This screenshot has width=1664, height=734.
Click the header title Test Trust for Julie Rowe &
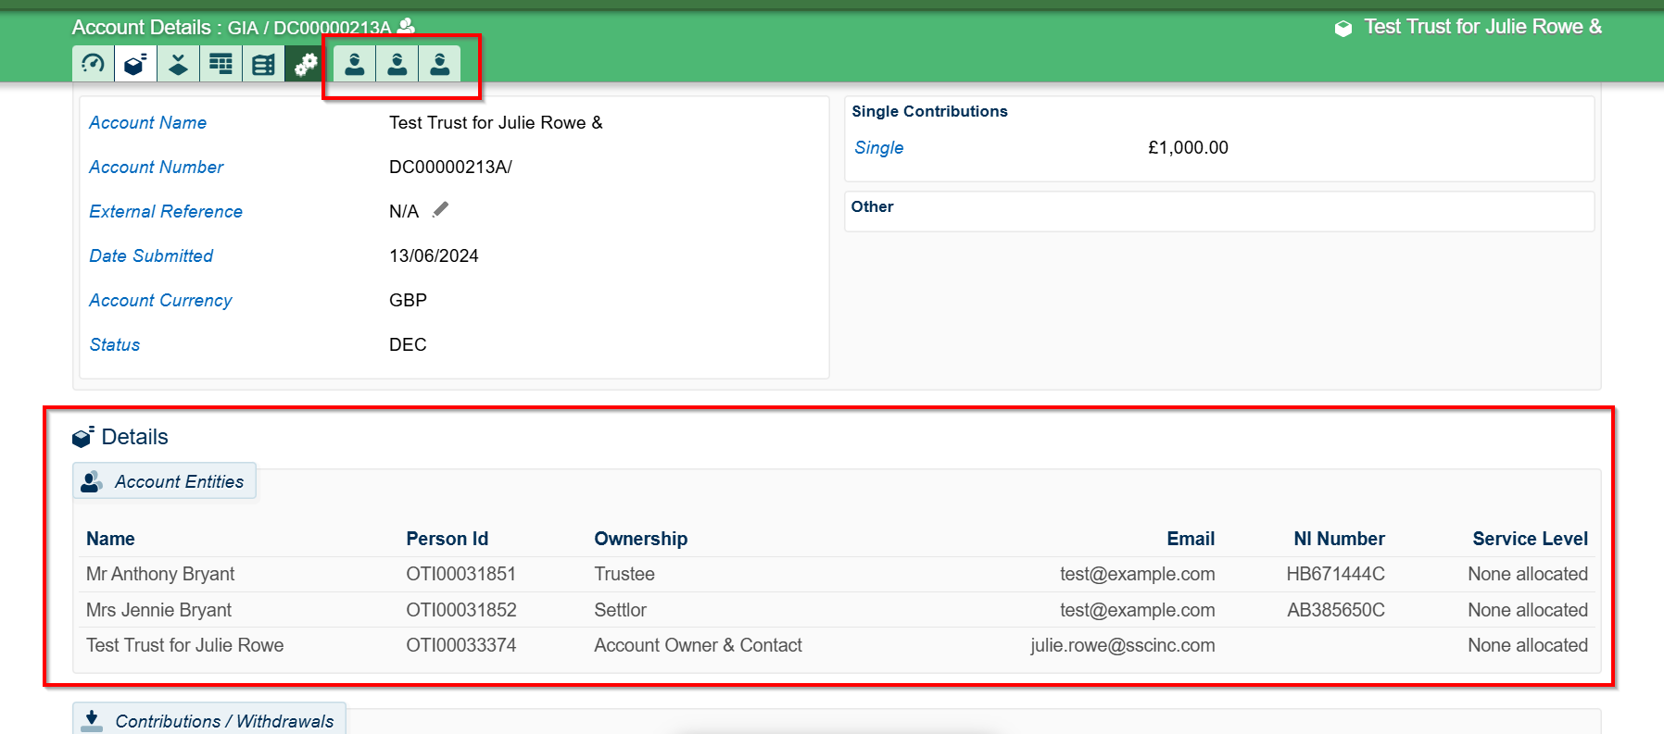1482,27
